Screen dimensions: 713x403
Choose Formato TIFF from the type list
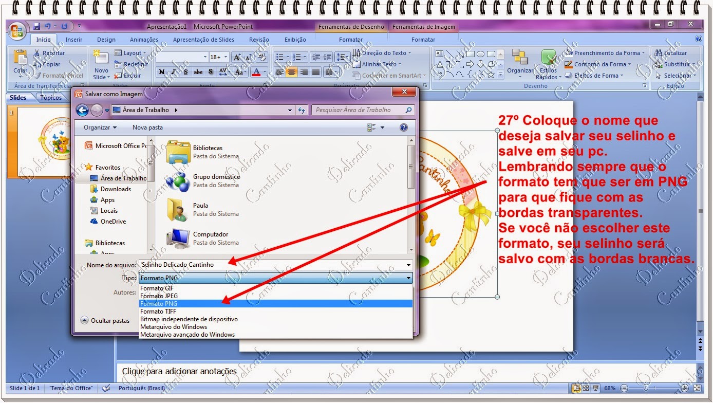[x=276, y=312]
